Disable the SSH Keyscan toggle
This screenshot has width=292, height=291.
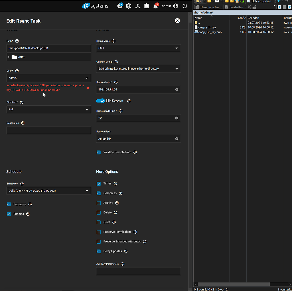100,101
